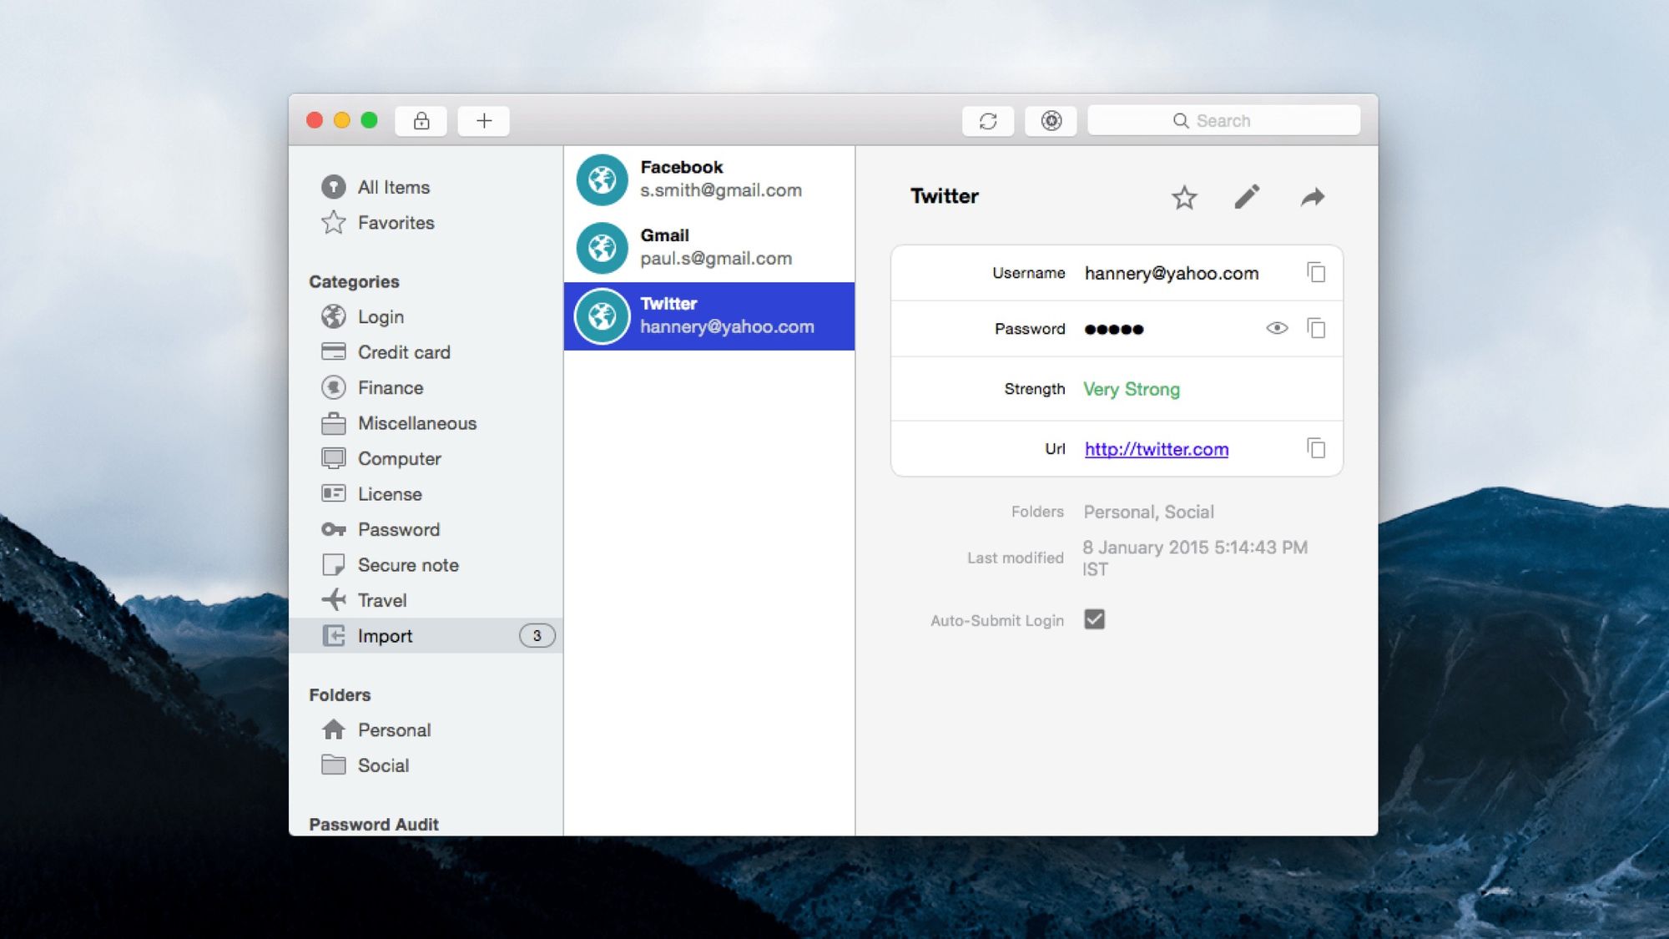This screenshot has height=939, width=1669.
Task: Click the Last modified date value
Action: pos(1195,558)
